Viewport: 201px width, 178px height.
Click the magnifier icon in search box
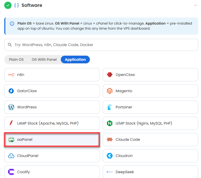pyautogui.click(x=10, y=45)
